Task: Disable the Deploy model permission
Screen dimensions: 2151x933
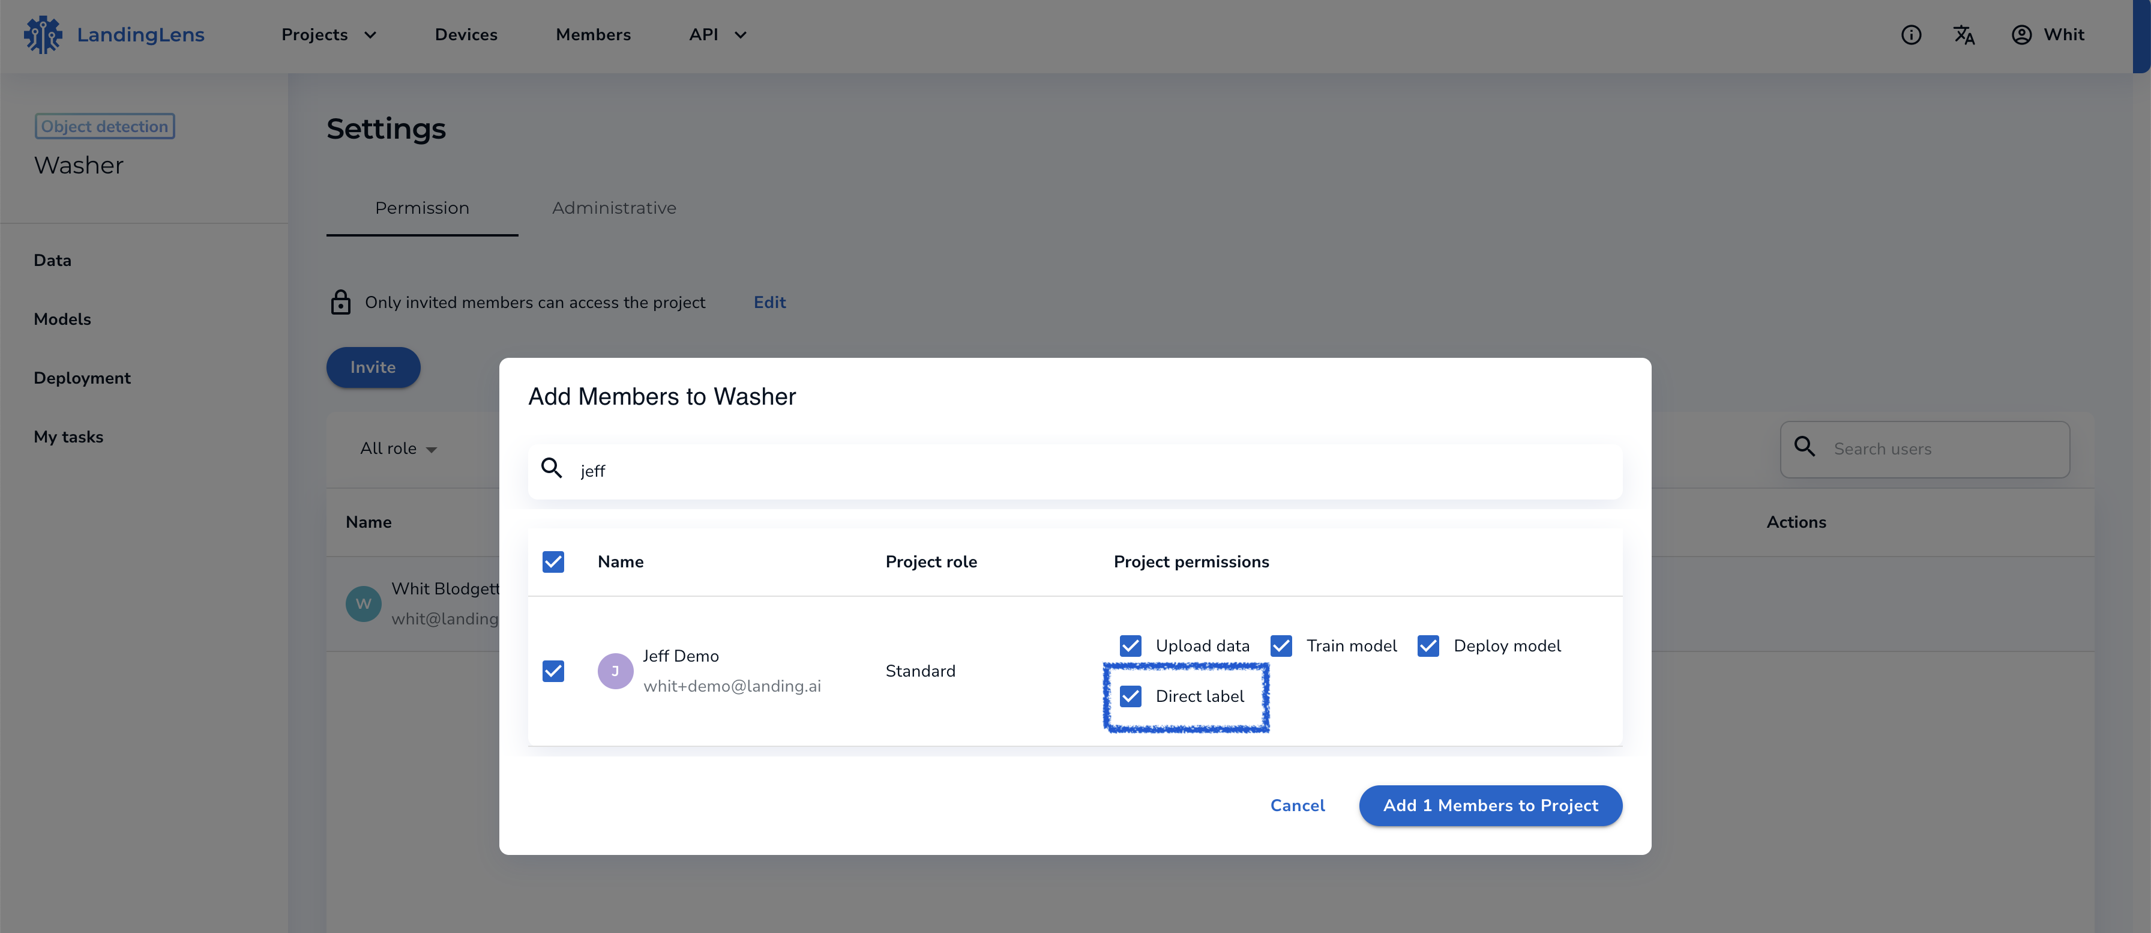Action: (x=1428, y=645)
